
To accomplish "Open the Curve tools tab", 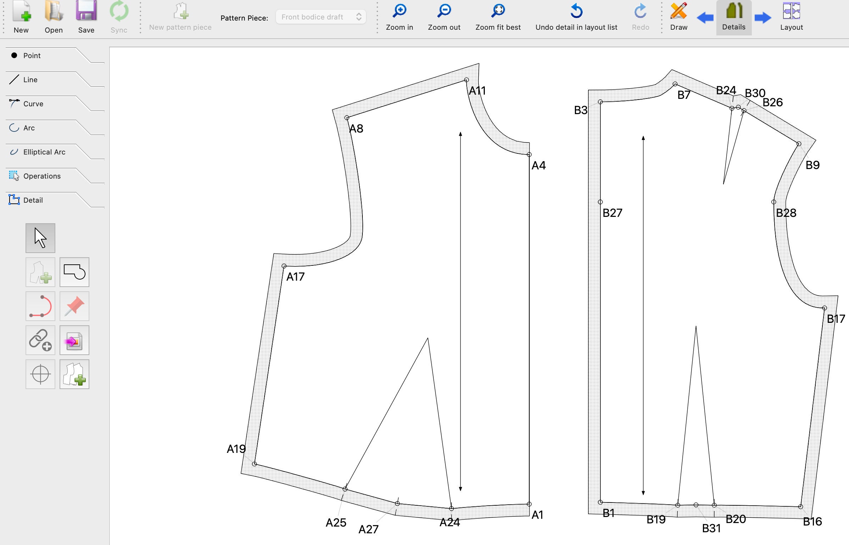I will (x=33, y=103).
